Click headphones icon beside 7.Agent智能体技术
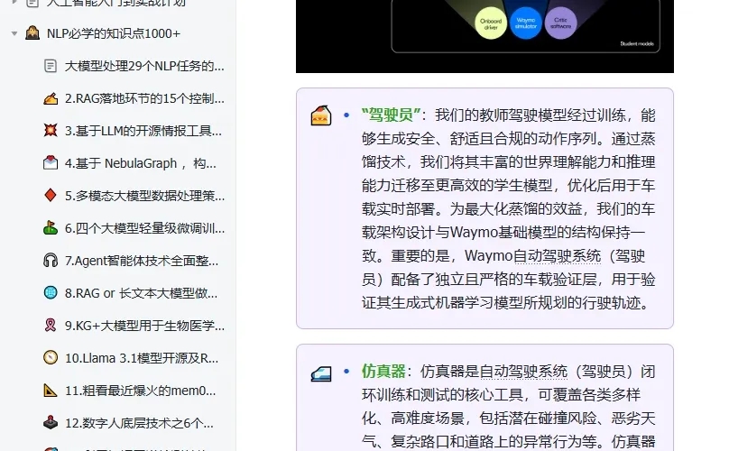729x451 pixels. tap(51, 261)
